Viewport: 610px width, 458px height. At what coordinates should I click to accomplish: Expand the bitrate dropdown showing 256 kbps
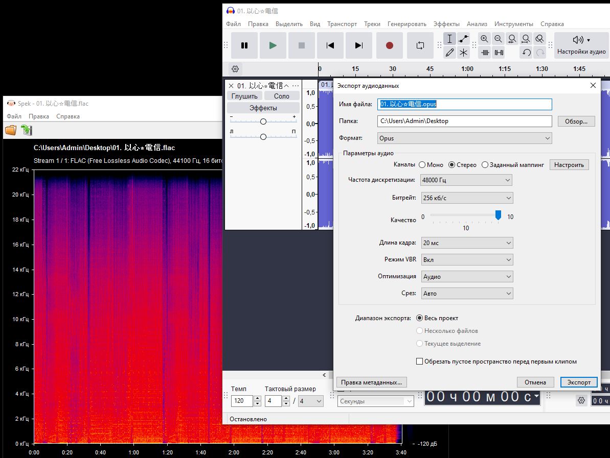tap(466, 198)
